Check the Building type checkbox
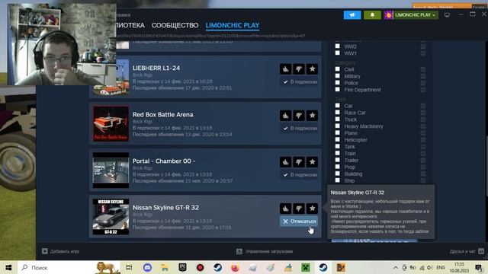Image resolution: width=488 pixels, height=274 pixels. 337,174
